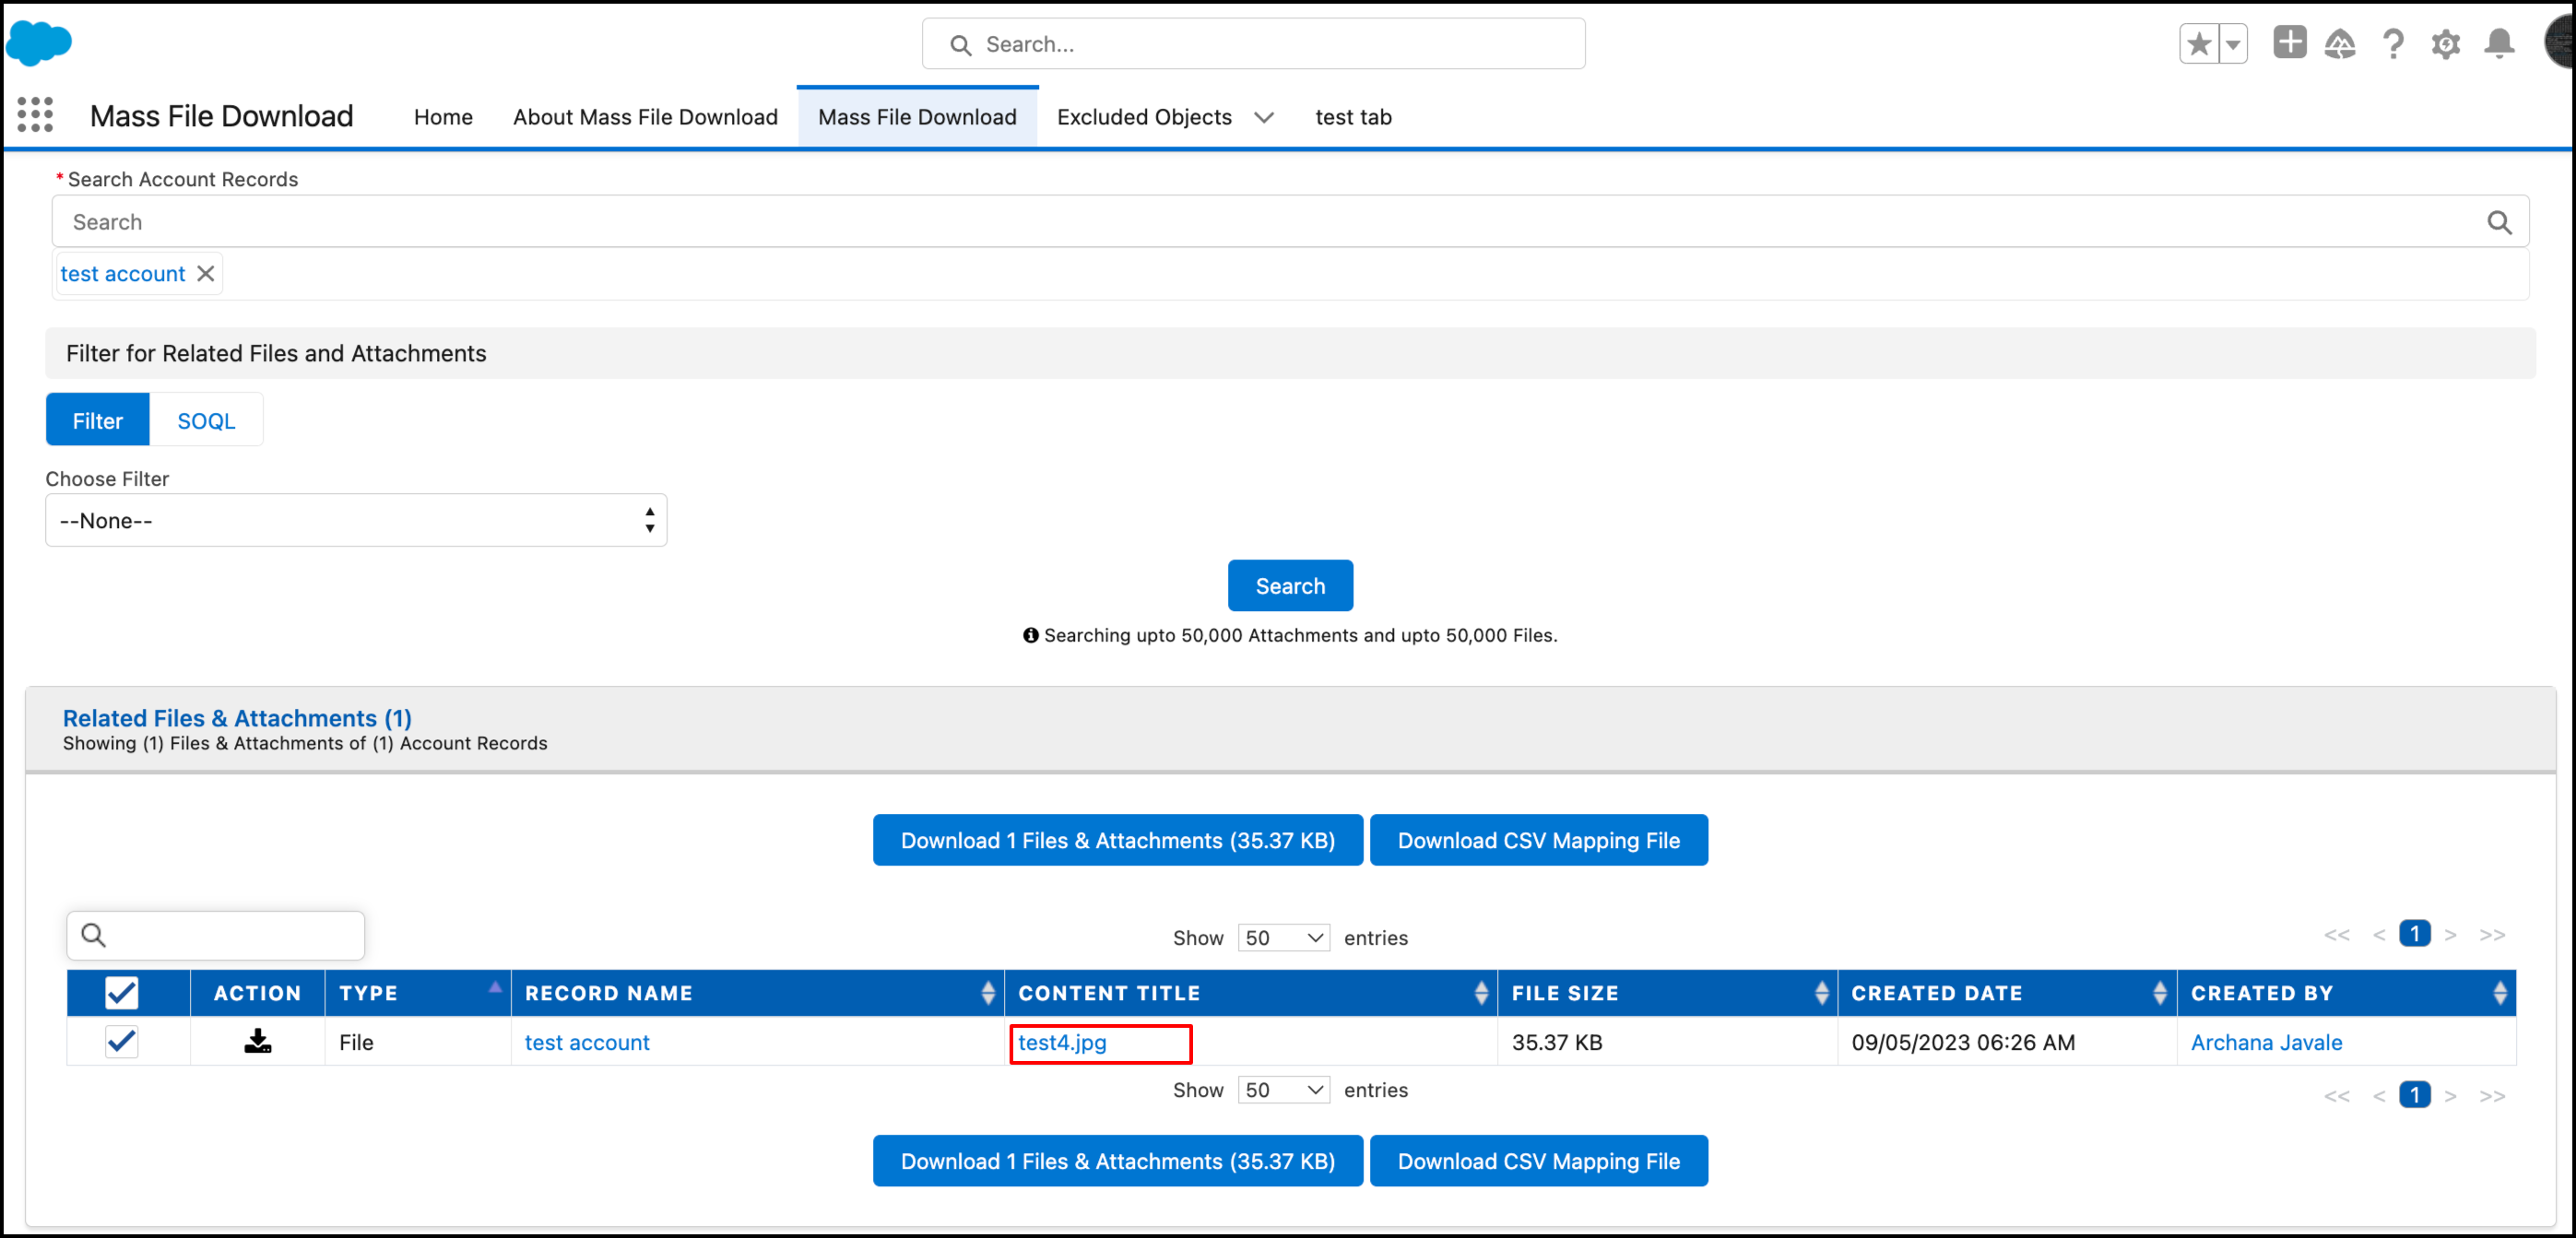Screen dimensions: 2576x1238
Task: Remove the test account pill
Action: coord(206,274)
